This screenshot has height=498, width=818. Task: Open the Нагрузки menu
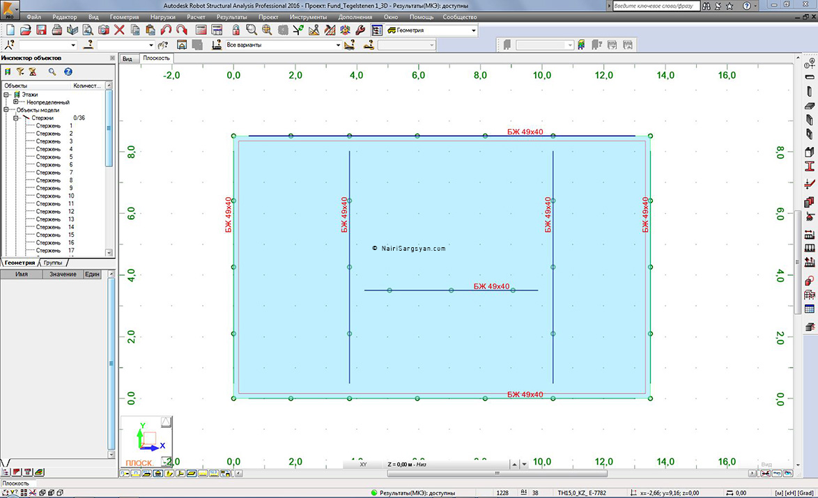point(163,17)
